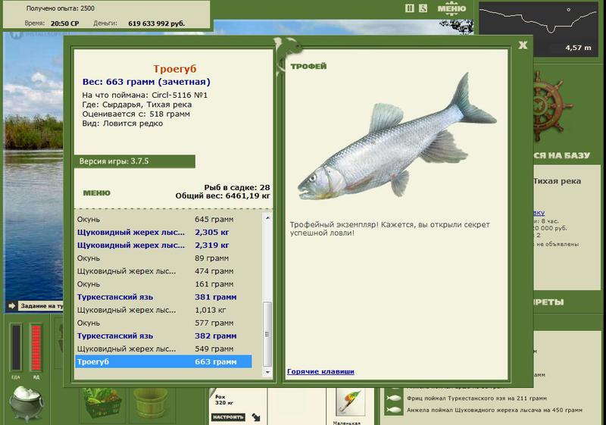Screen dimensions: 606x425
Task: Open the МЕНЮ link in the fish cage panel
Action: 97,192
